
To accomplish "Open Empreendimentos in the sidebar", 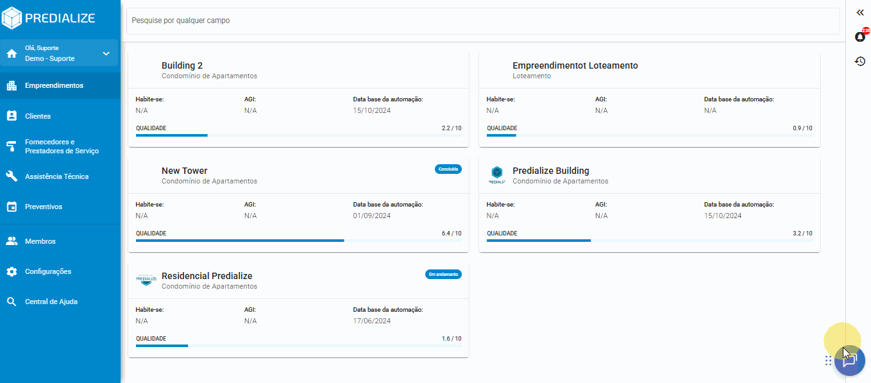I will tap(54, 85).
